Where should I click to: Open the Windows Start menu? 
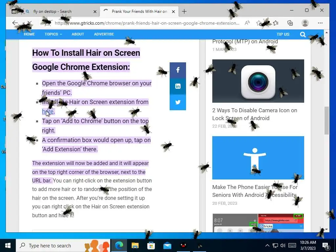coord(8,245)
